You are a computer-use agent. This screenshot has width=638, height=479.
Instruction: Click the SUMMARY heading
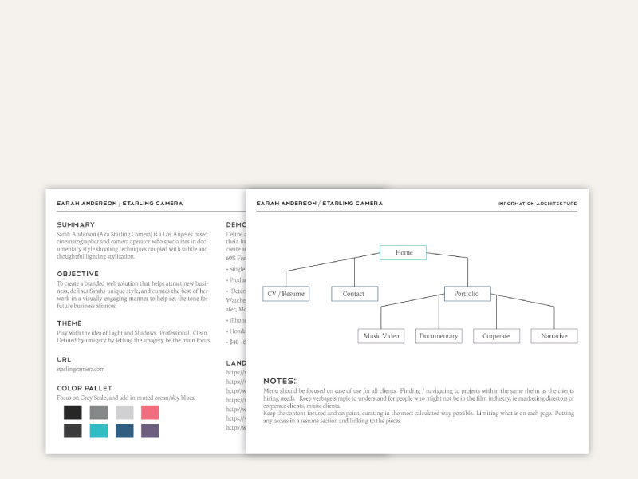coord(76,224)
